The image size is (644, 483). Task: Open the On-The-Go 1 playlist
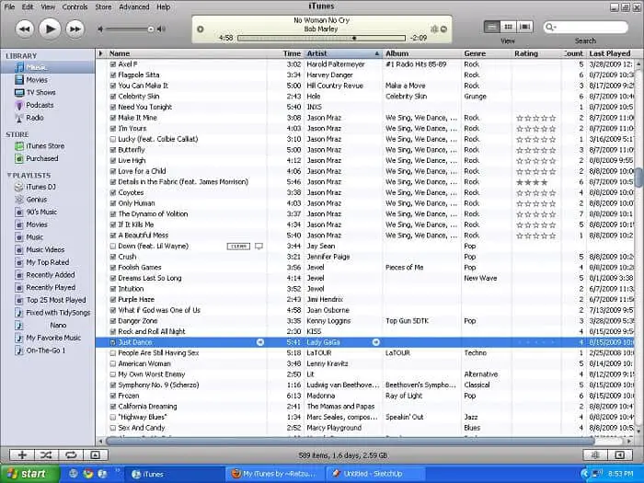tap(48, 351)
